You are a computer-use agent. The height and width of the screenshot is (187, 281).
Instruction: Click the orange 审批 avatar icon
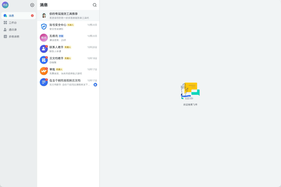click(44, 71)
